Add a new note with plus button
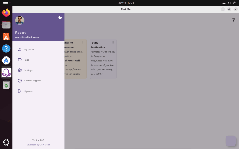 pos(231,141)
